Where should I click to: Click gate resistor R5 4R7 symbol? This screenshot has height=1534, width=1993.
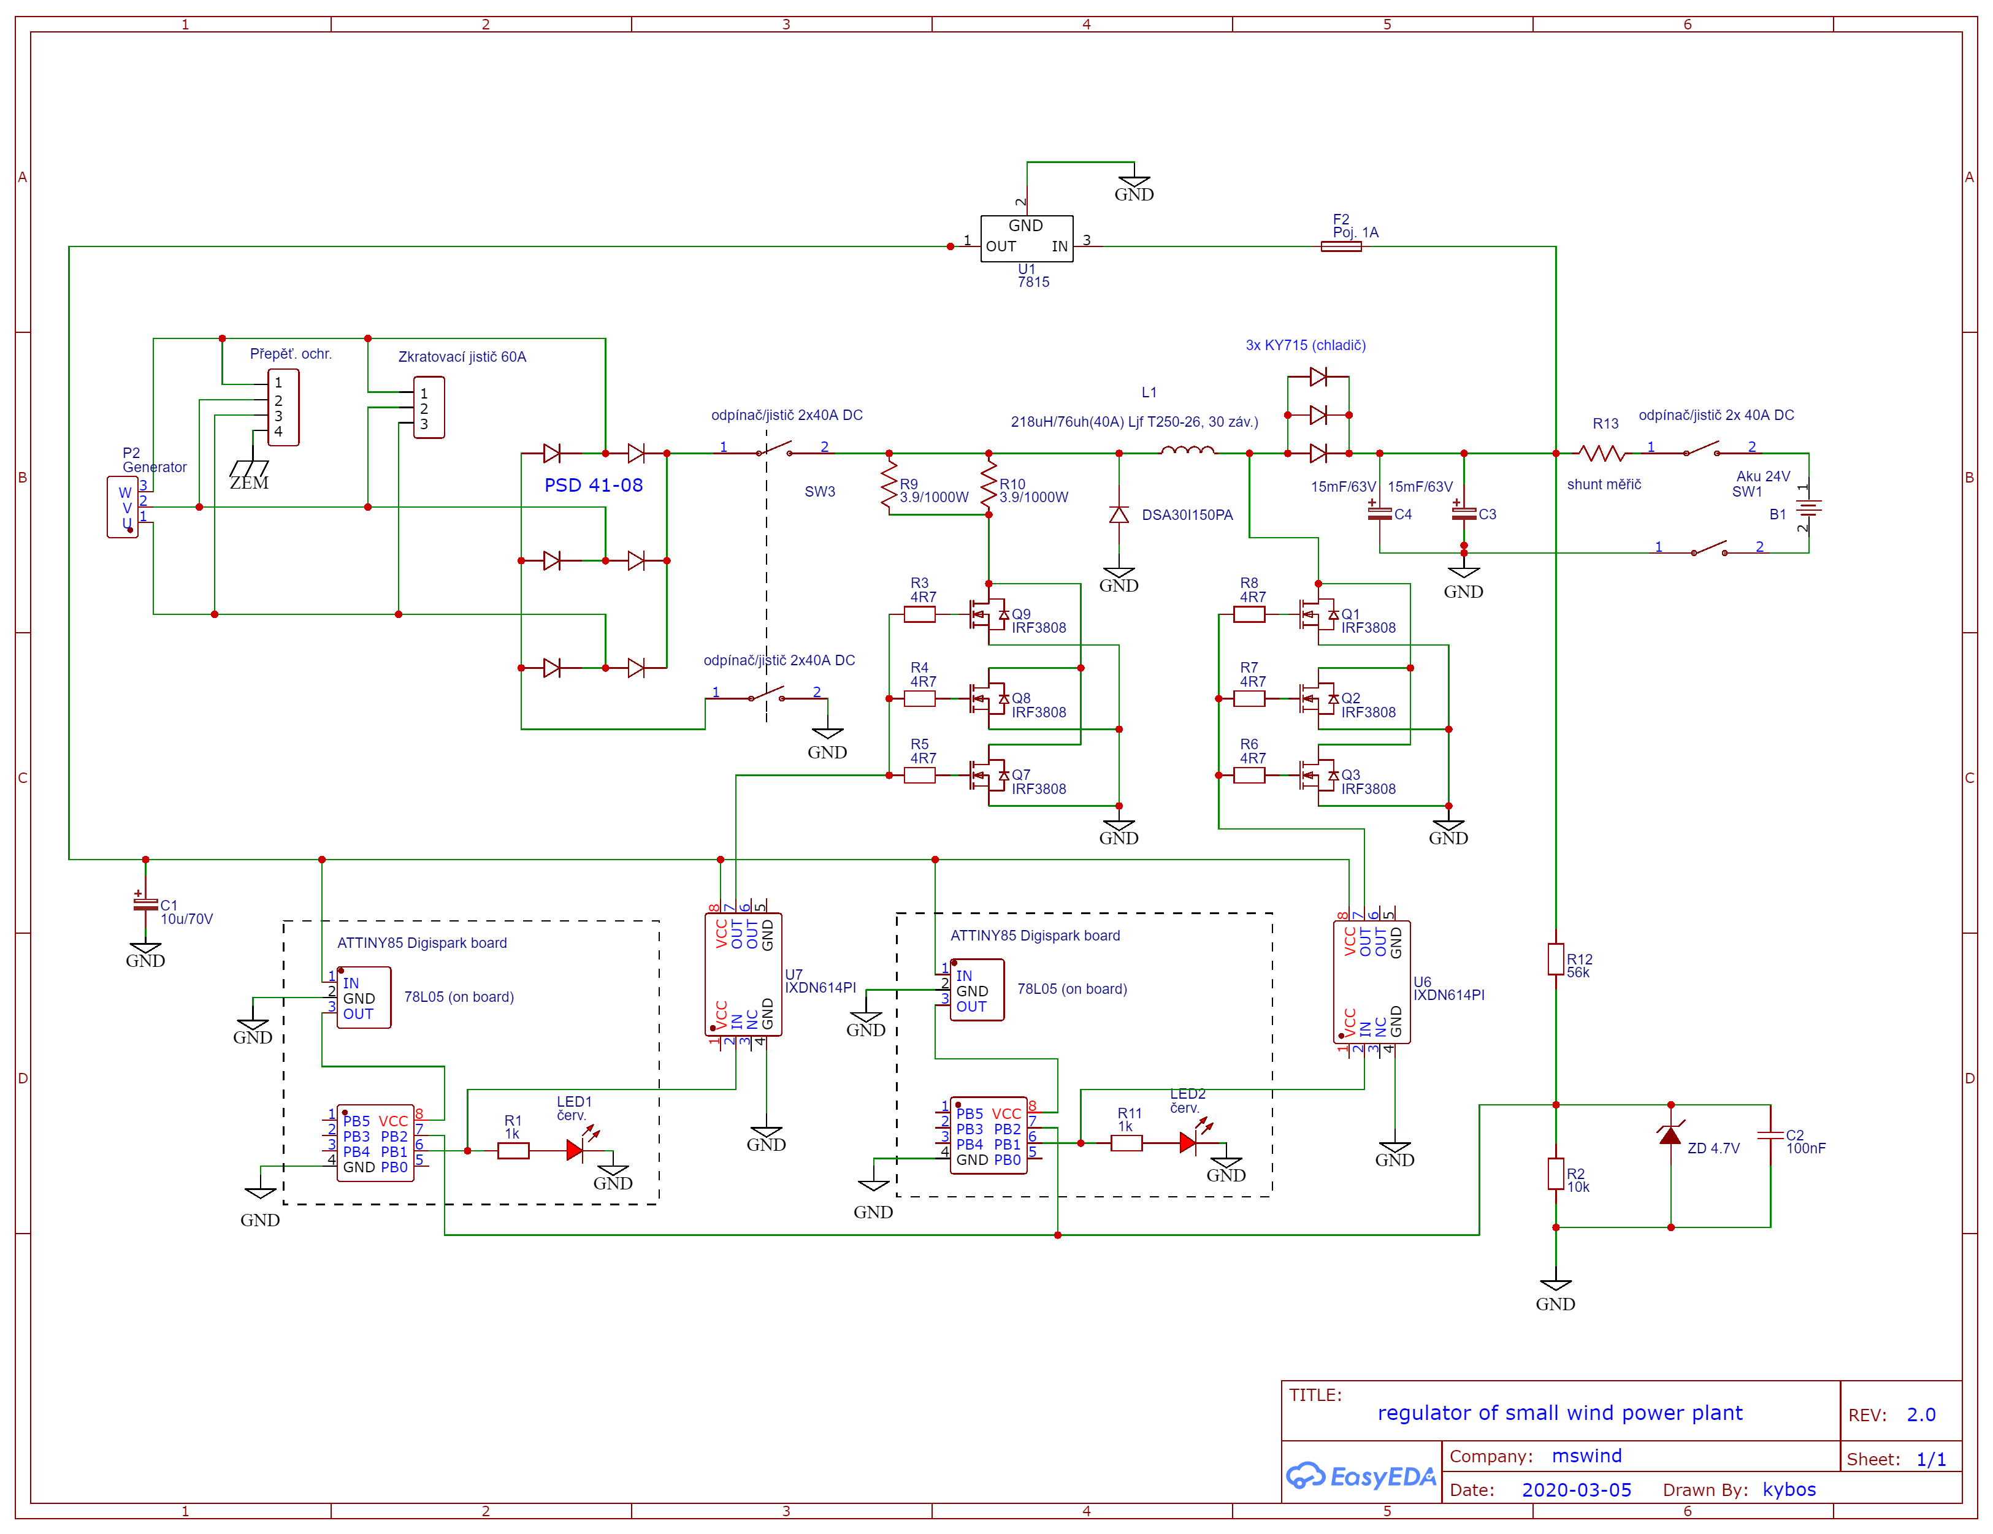tap(920, 776)
